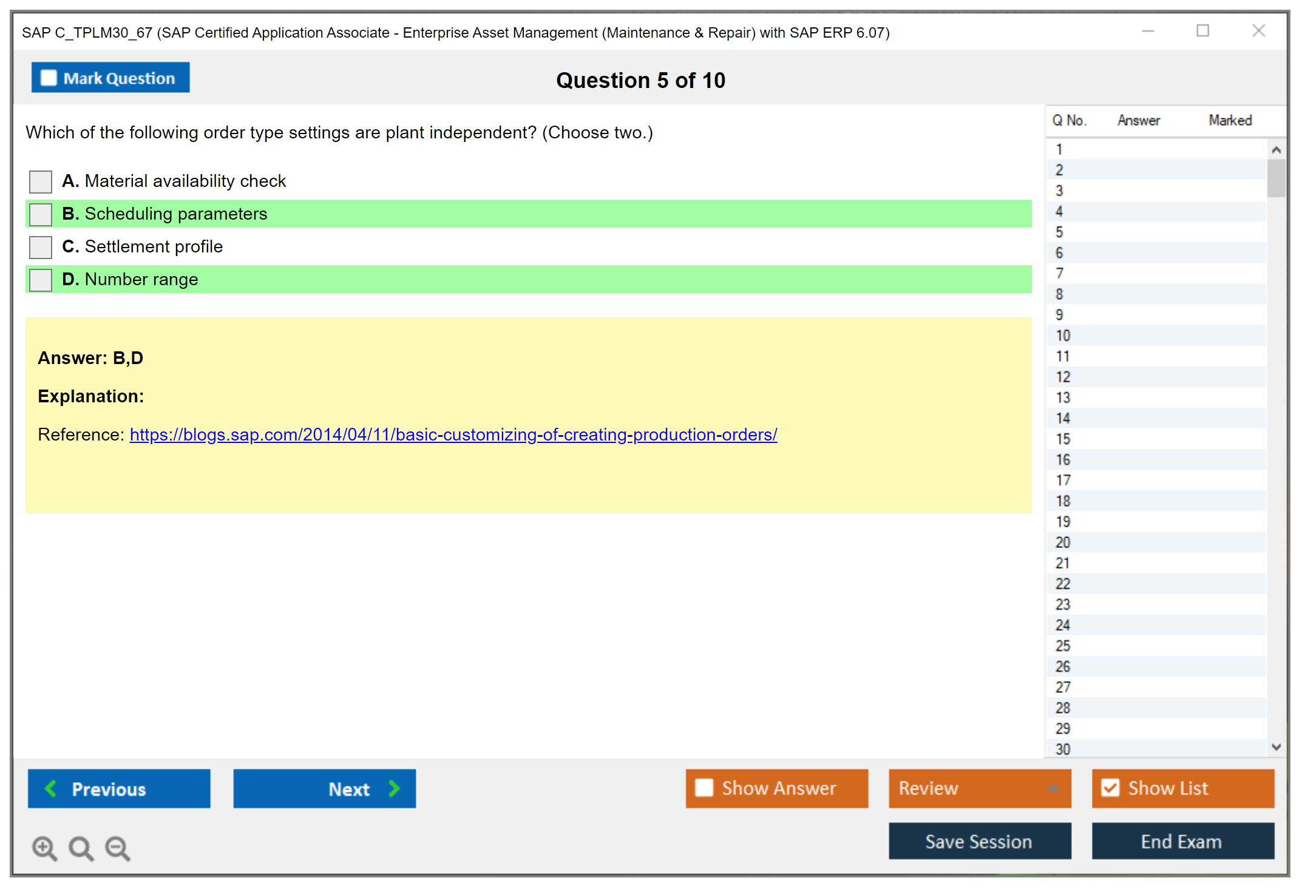Expand the Review dropdown arrow

coord(1053,788)
